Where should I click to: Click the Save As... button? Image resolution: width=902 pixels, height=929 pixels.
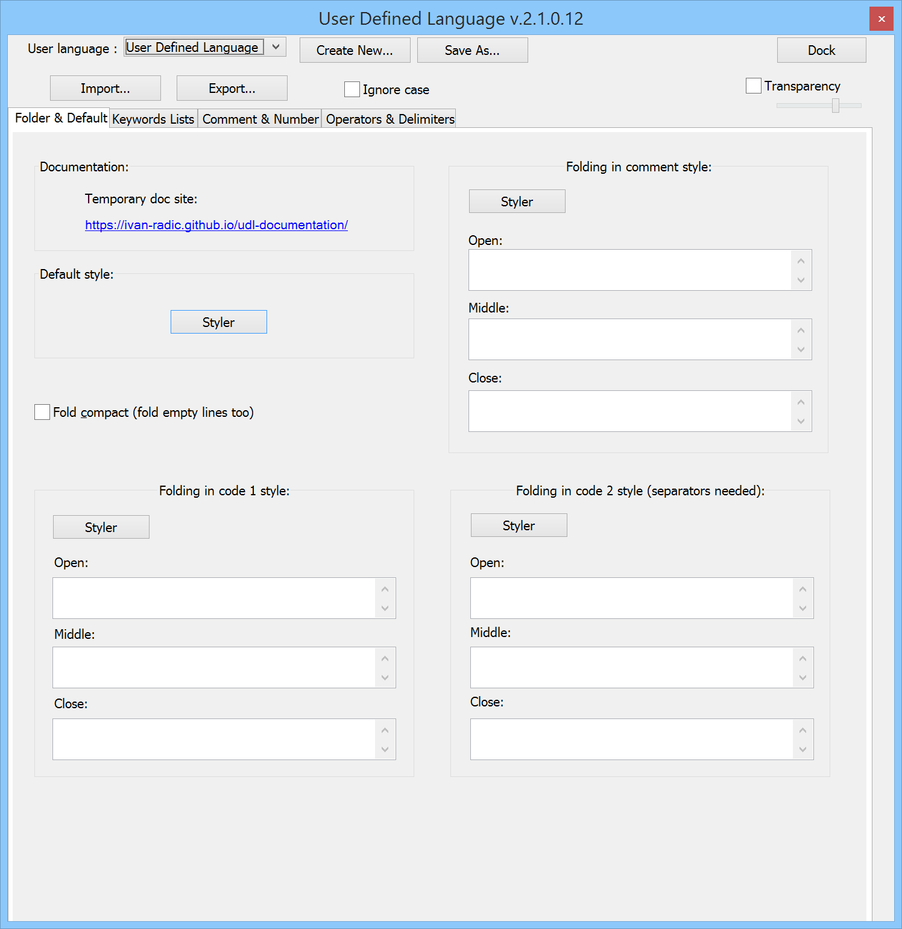pyautogui.click(x=472, y=50)
